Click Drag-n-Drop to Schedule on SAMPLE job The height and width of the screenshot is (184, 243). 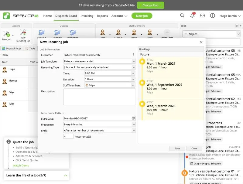(206, 164)
